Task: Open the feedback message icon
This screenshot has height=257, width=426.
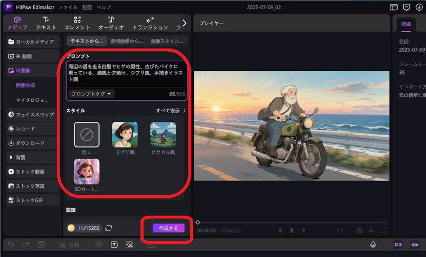Action: [406, 7]
